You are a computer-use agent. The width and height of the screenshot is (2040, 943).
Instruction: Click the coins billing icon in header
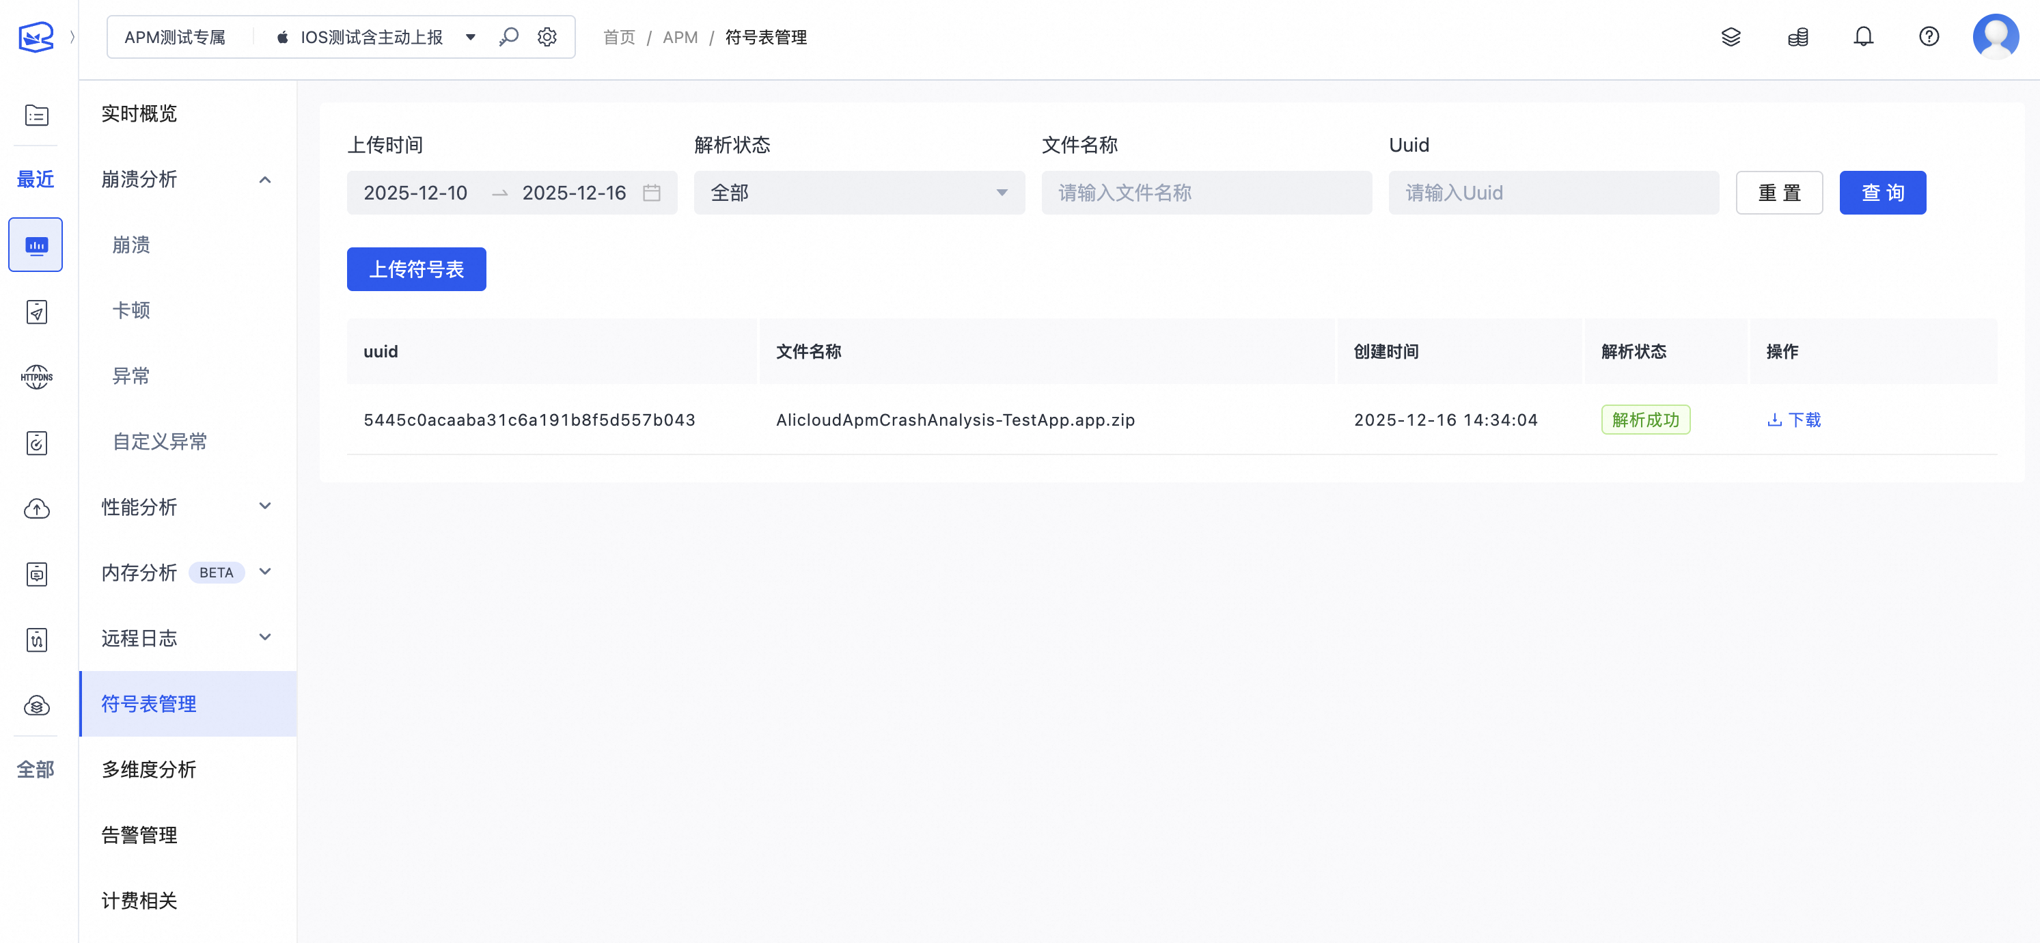(1797, 36)
